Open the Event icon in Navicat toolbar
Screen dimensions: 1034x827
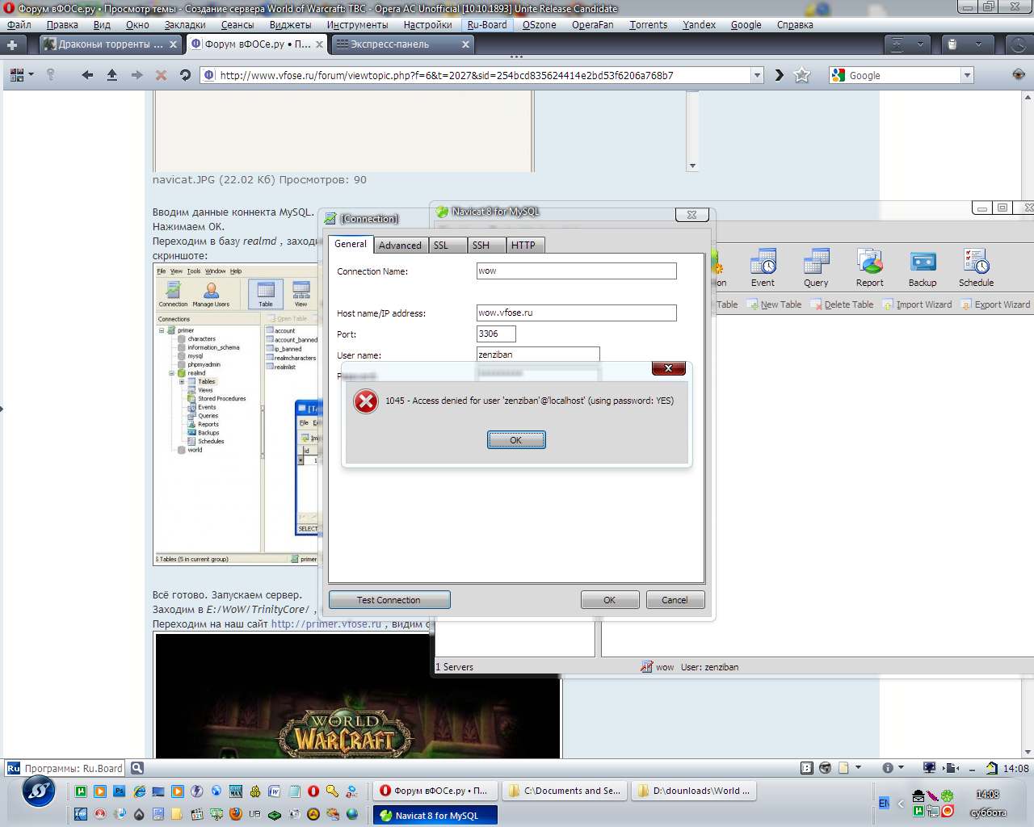pos(763,268)
